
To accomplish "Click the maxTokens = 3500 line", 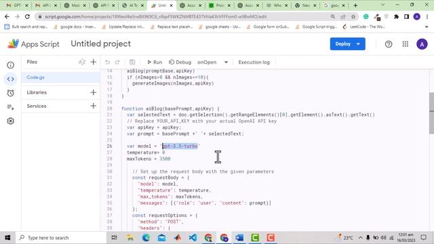I will coord(149,159).
